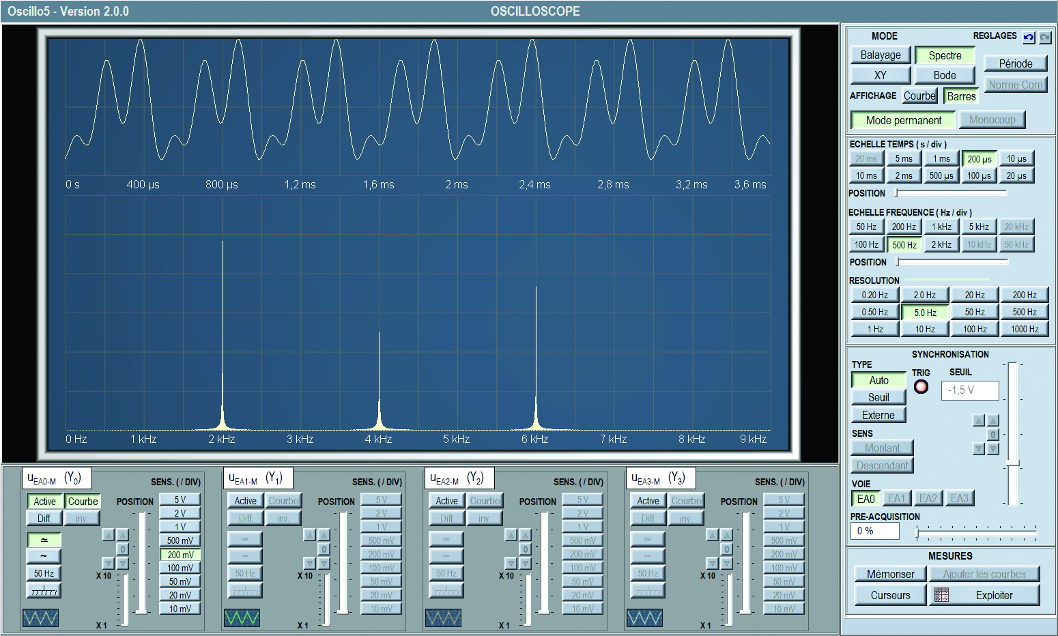Click the PRE-ACQUISITION percent field

(x=874, y=531)
